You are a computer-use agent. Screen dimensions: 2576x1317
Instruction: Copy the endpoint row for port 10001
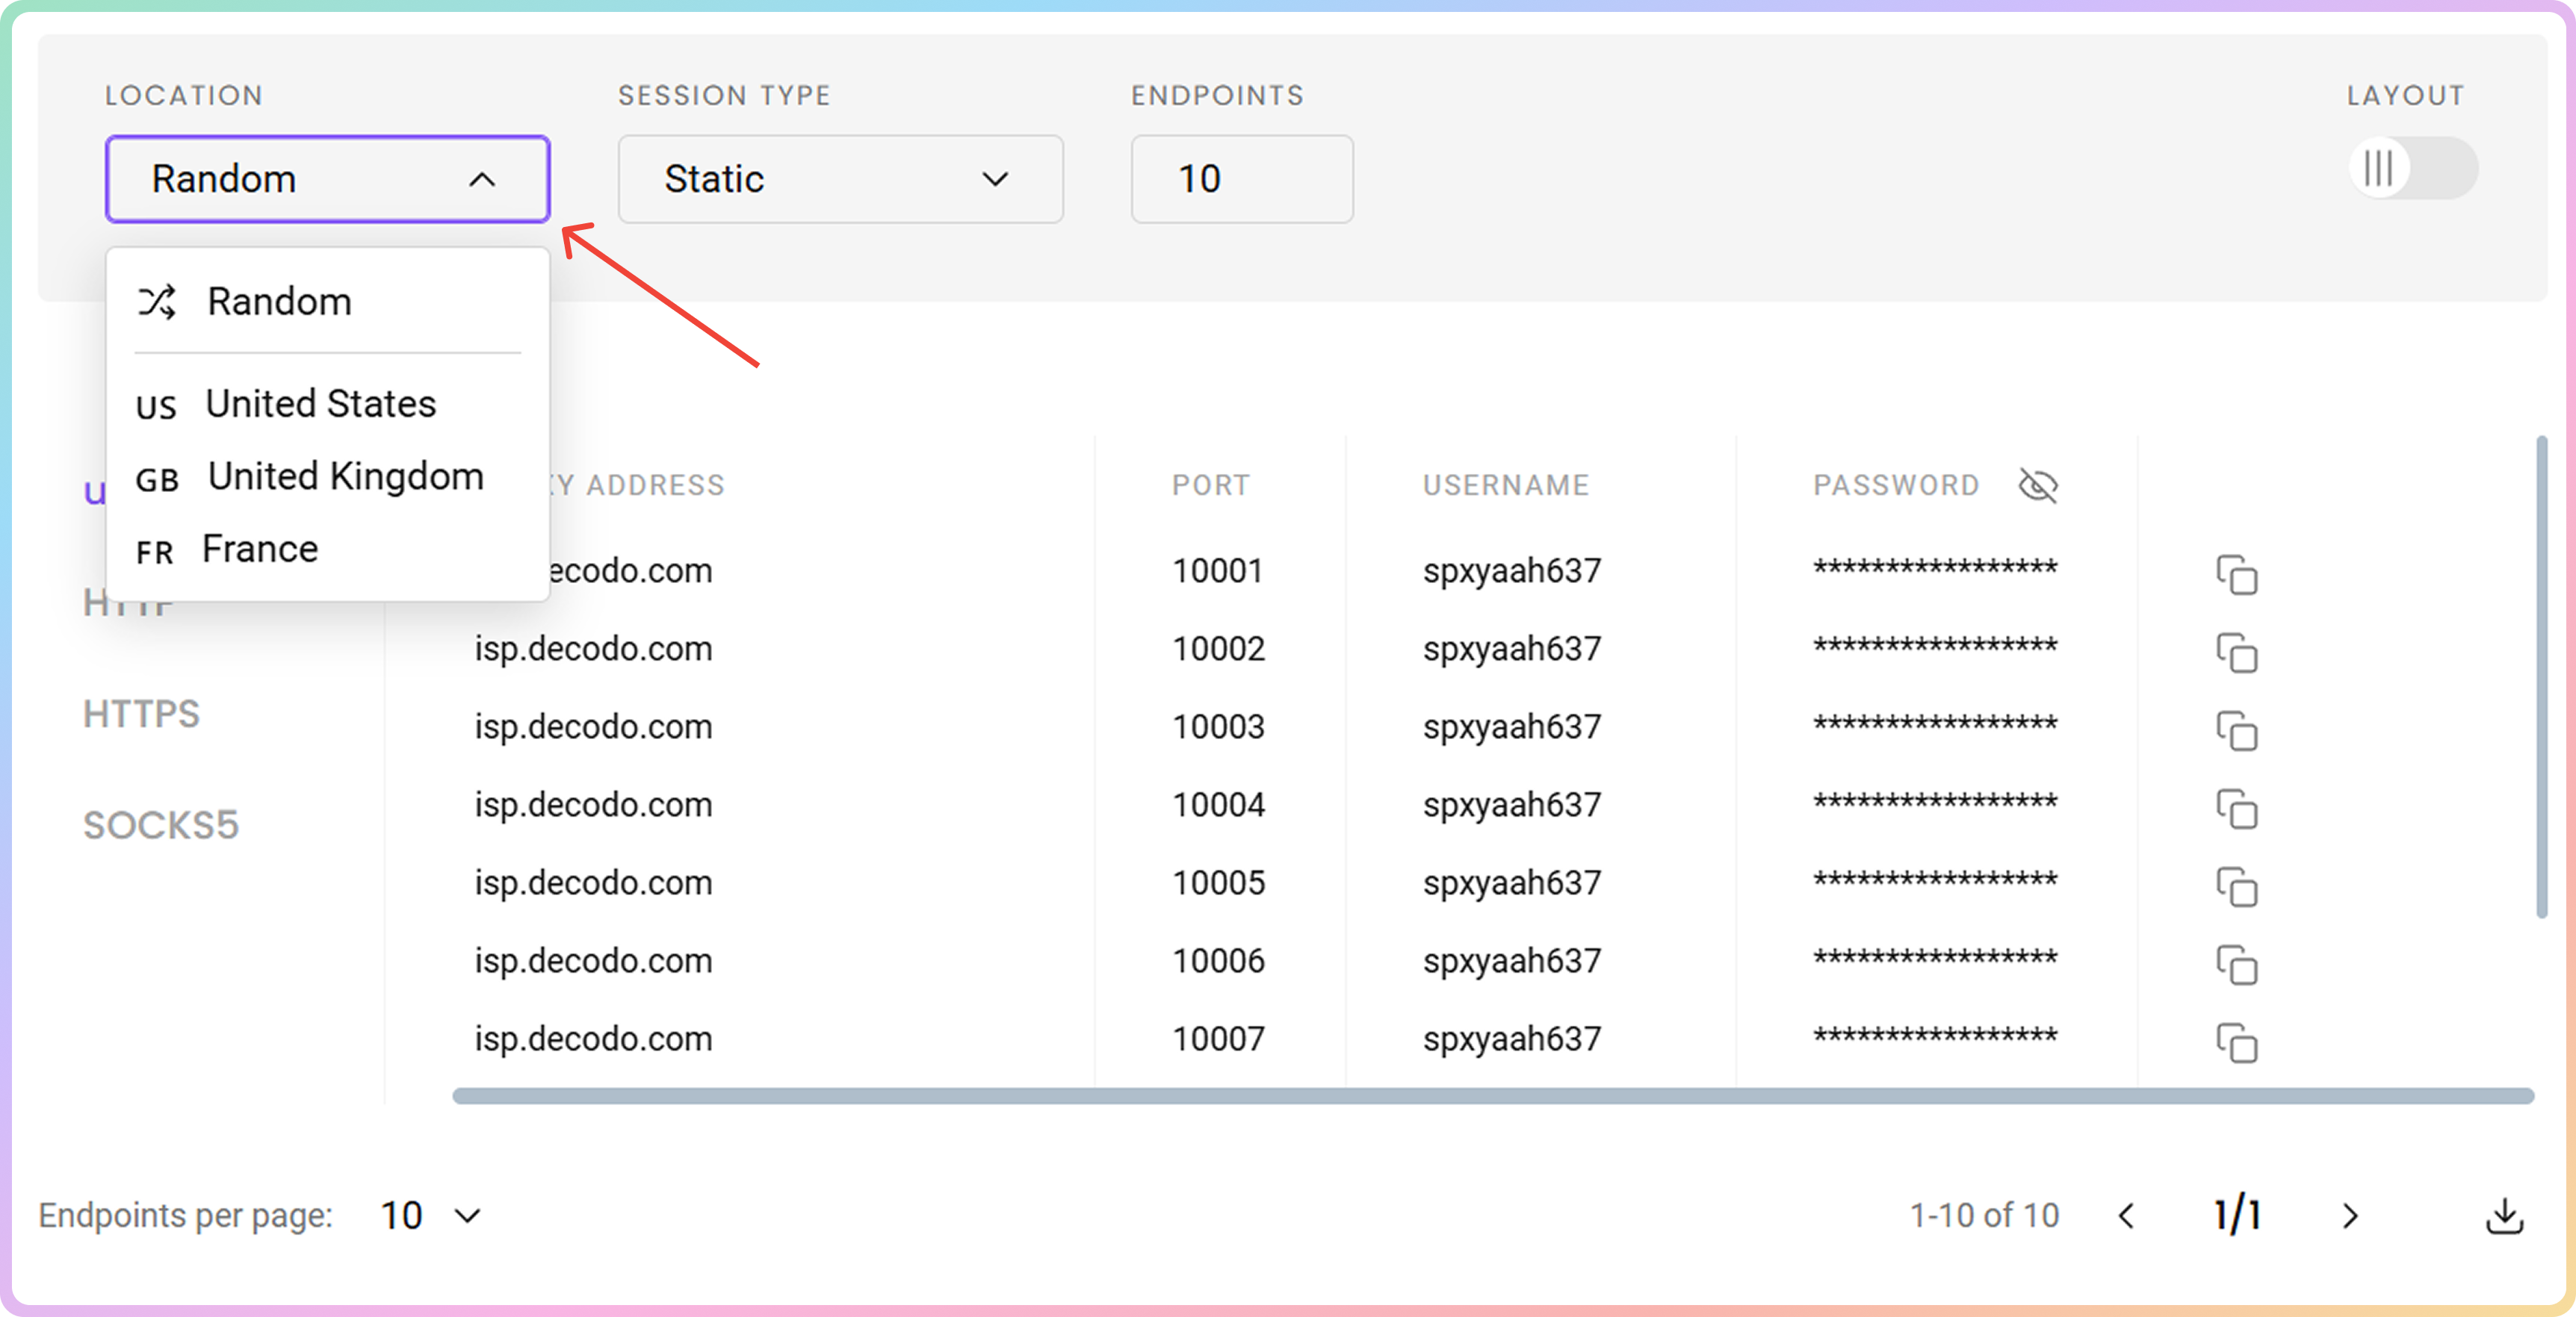(x=2236, y=575)
